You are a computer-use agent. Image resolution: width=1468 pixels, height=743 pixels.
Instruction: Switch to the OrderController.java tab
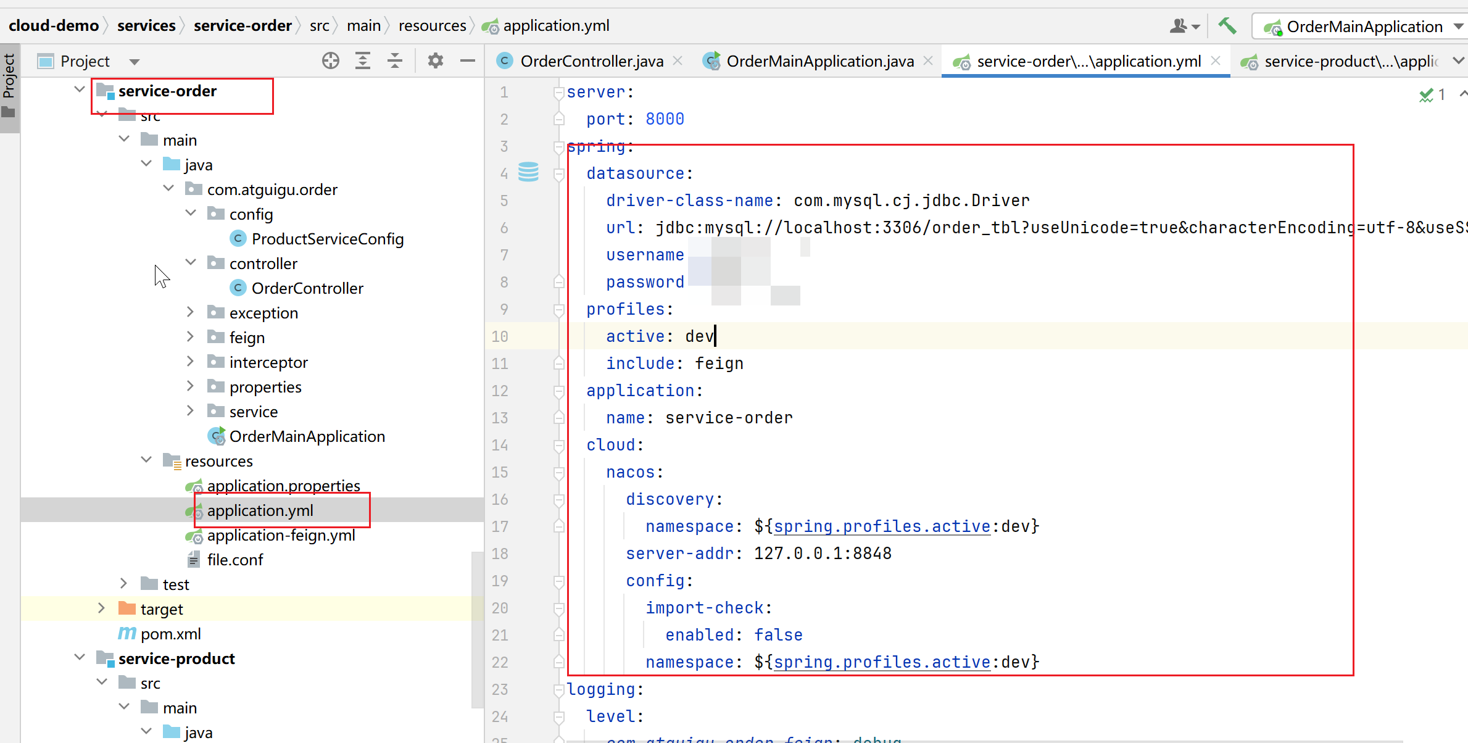click(591, 61)
